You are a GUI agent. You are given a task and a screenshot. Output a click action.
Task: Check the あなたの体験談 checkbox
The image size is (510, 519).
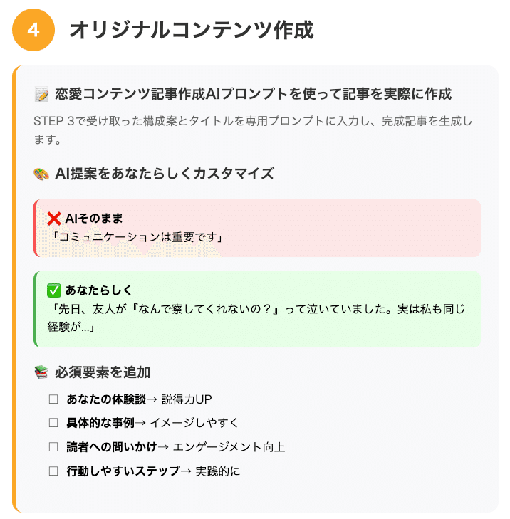pos(53,399)
